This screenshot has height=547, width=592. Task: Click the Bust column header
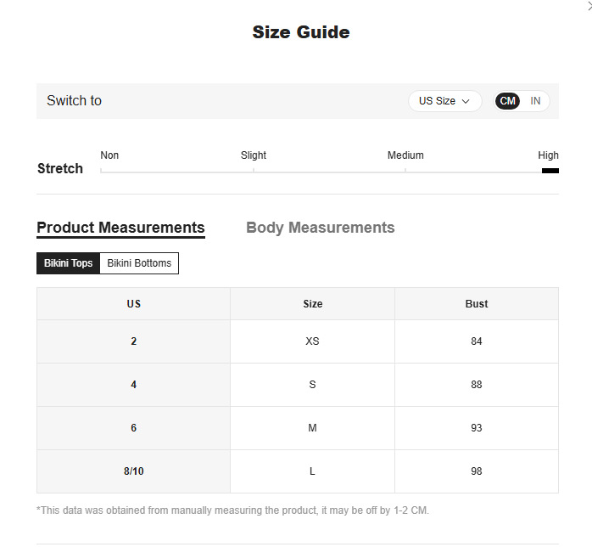point(477,304)
